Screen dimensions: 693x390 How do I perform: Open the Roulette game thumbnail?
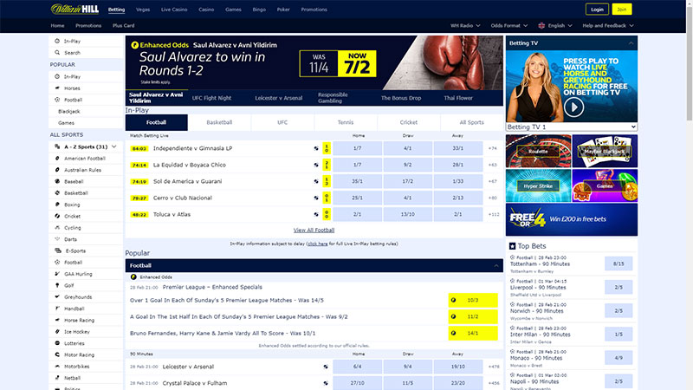[538, 151]
